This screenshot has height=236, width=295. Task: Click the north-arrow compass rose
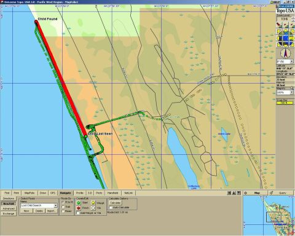point(285,53)
